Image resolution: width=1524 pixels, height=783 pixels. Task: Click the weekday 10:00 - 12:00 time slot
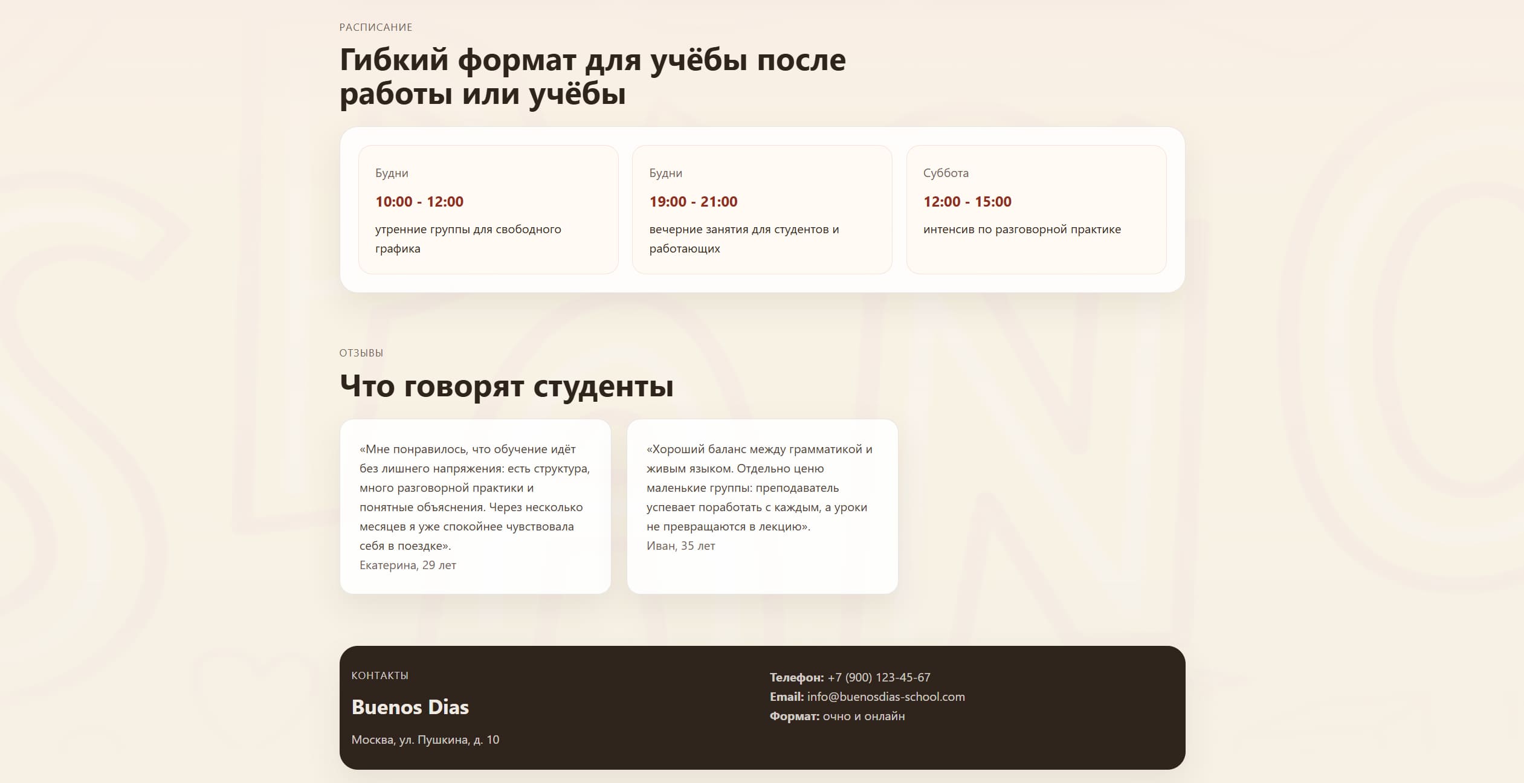419,202
